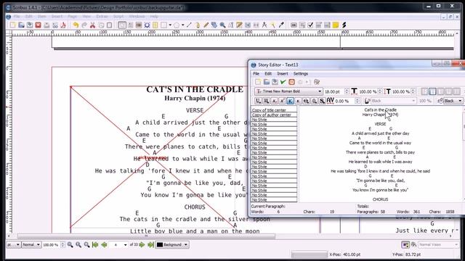This screenshot has width=465, height=261.
Task: Click Story Editor Load from file icon
Action: 267,82
